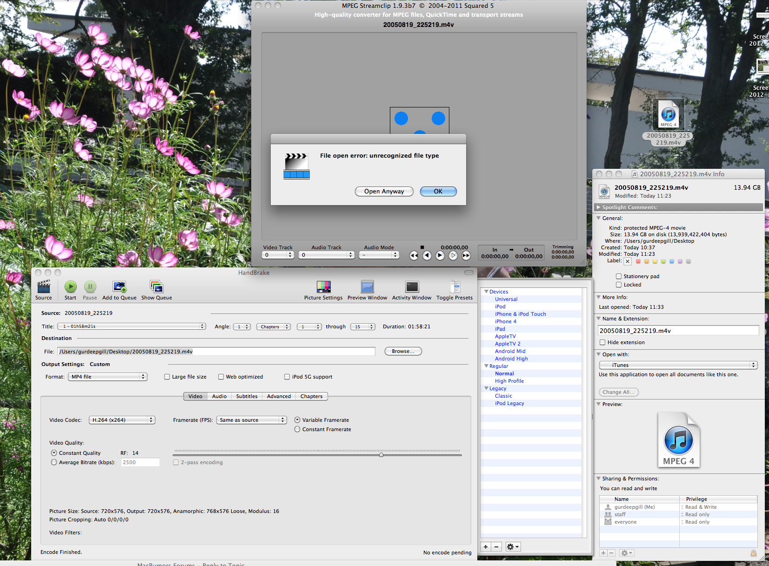This screenshot has width=769, height=566.
Task: Click the Change All... button
Action: 619,392
